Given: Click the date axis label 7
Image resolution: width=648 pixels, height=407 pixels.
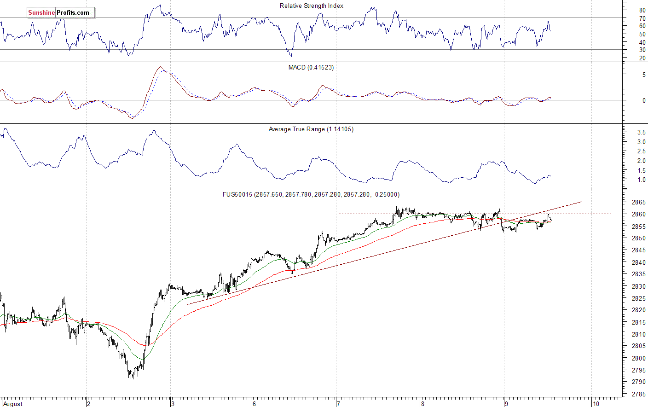Looking at the screenshot, I should [338, 404].
